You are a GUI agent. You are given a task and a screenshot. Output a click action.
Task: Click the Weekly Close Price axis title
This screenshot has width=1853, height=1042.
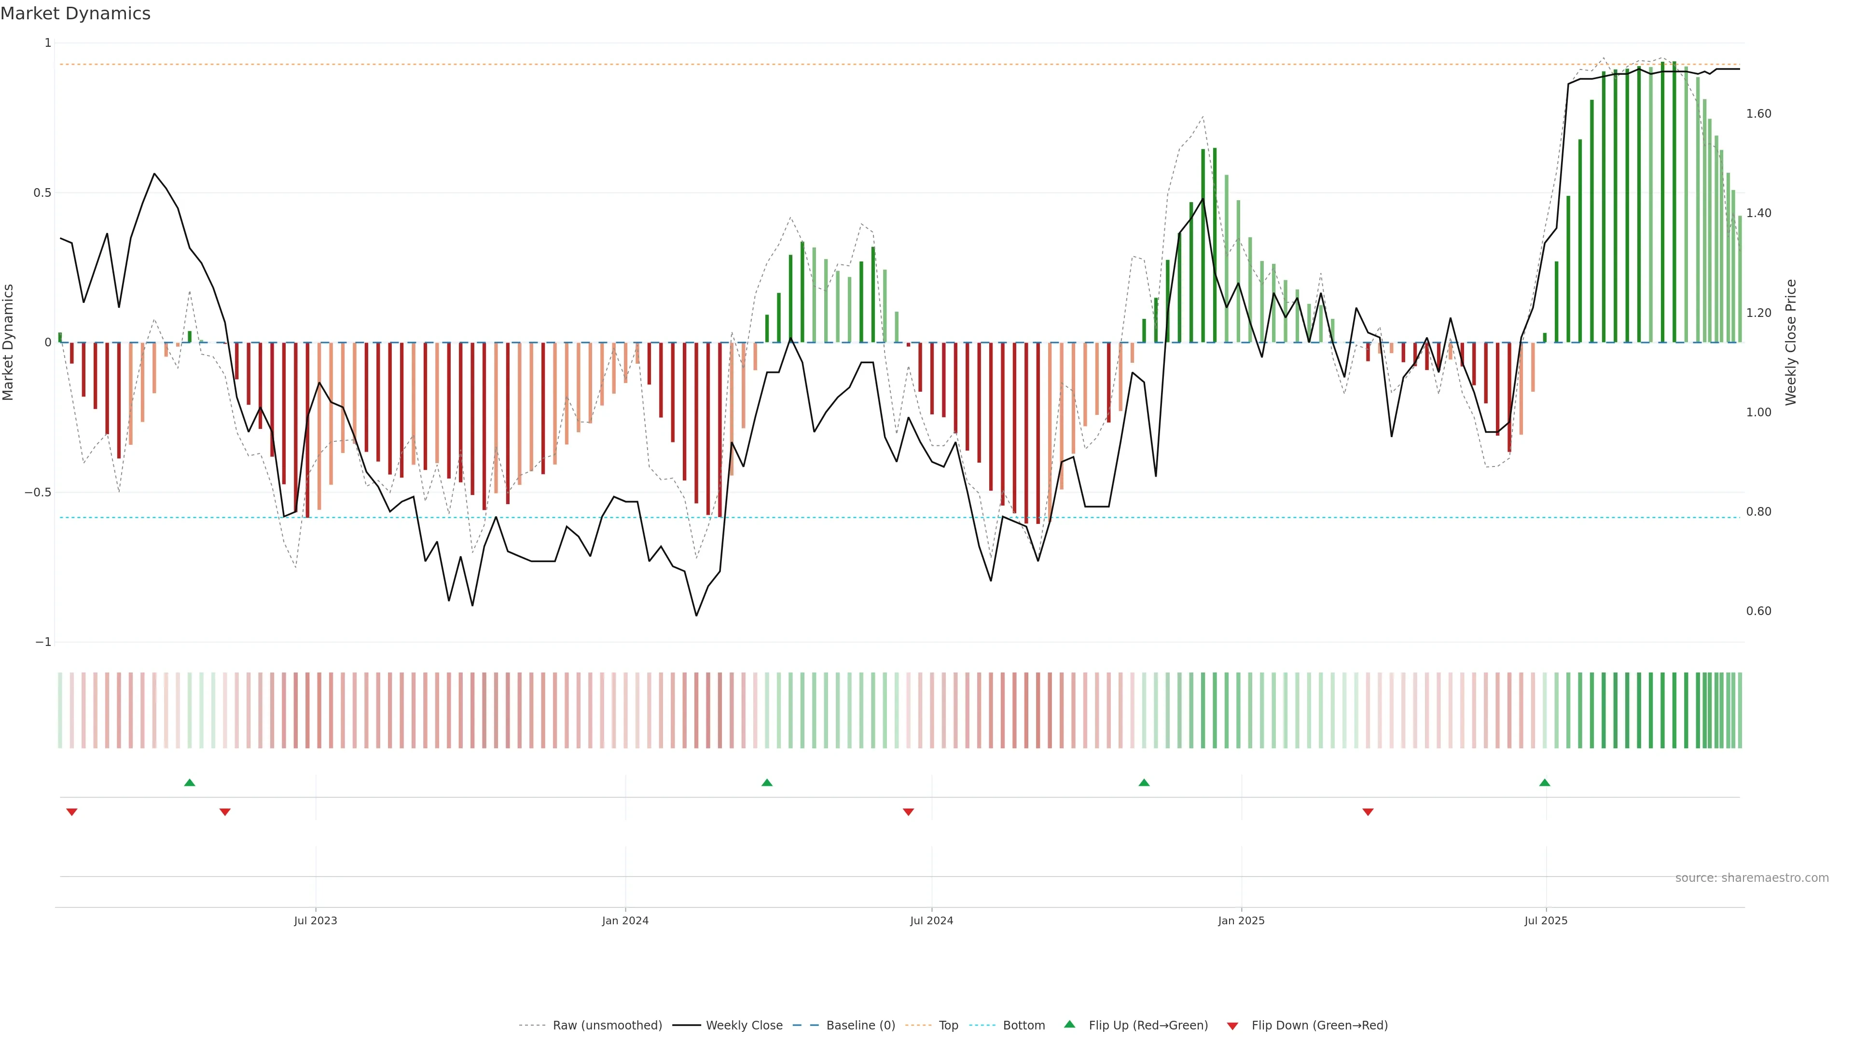click(x=1790, y=343)
